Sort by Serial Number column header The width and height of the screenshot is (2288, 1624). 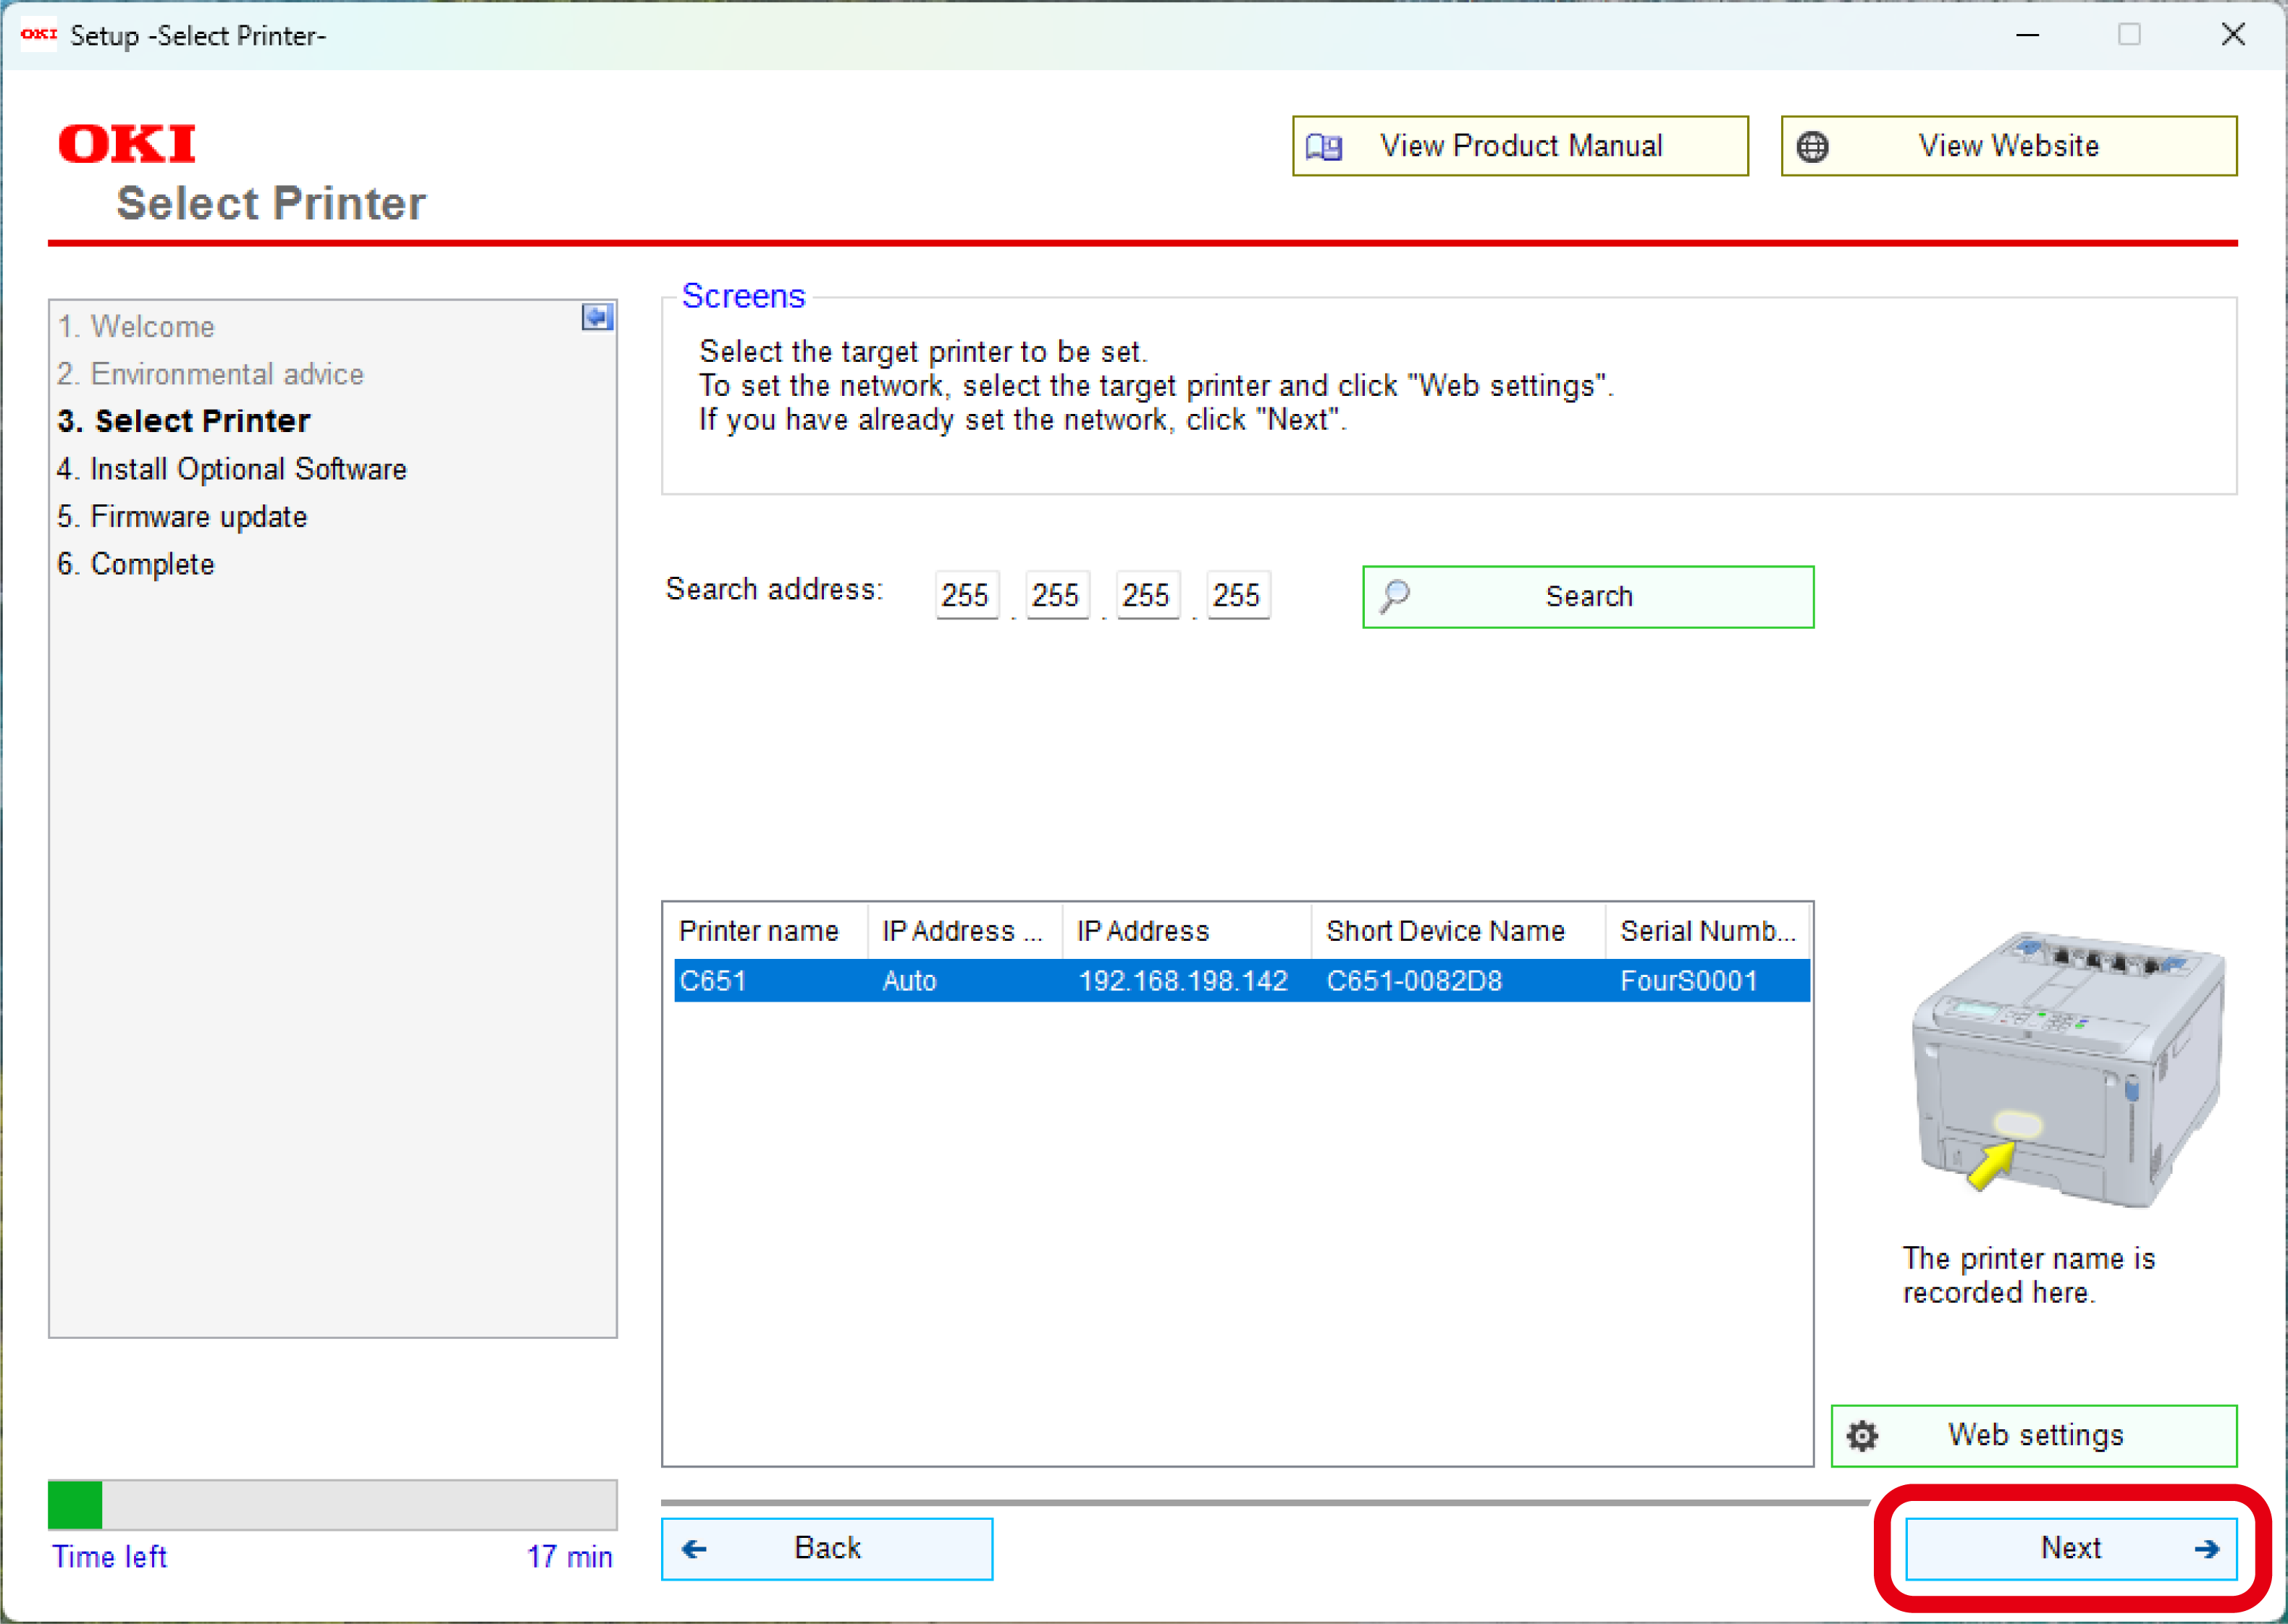1706,931
